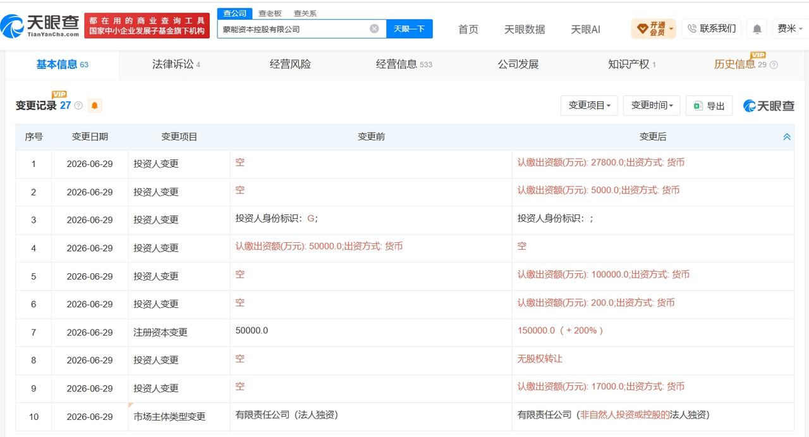Select 投资人身份标识：G； in row 3
This screenshot has height=437, width=809.
tap(277, 218)
